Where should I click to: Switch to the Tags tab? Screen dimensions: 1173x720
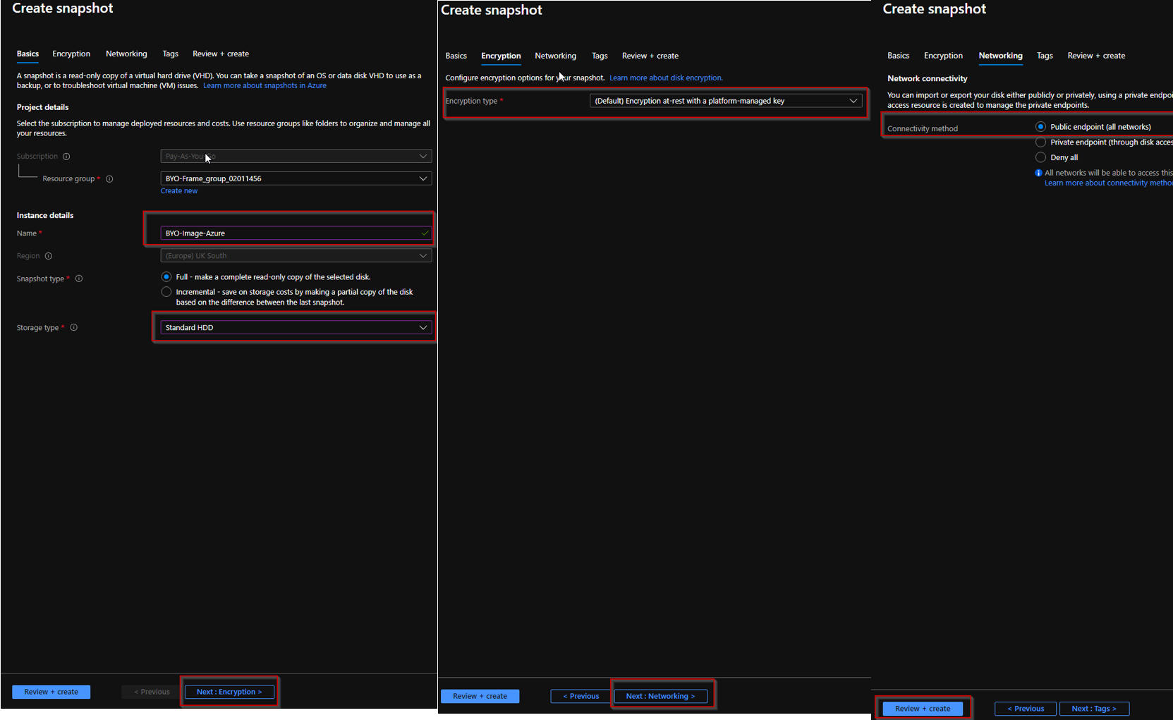click(170, 54)
